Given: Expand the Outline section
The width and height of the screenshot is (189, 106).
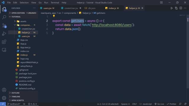Looking at the screenshot, I should tap(23, 93).
